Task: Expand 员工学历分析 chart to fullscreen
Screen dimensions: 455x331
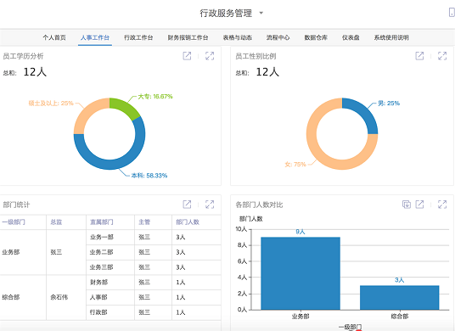Action: point(210,56)
